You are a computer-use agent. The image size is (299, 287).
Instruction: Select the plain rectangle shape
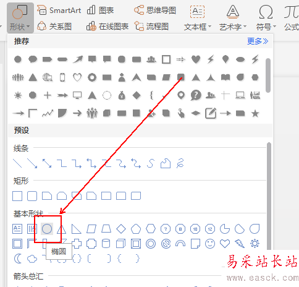[17, 196]
